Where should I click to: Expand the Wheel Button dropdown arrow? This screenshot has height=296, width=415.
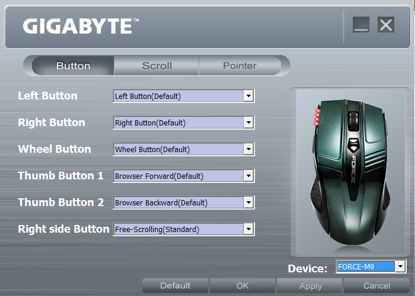tap(248, 149)
